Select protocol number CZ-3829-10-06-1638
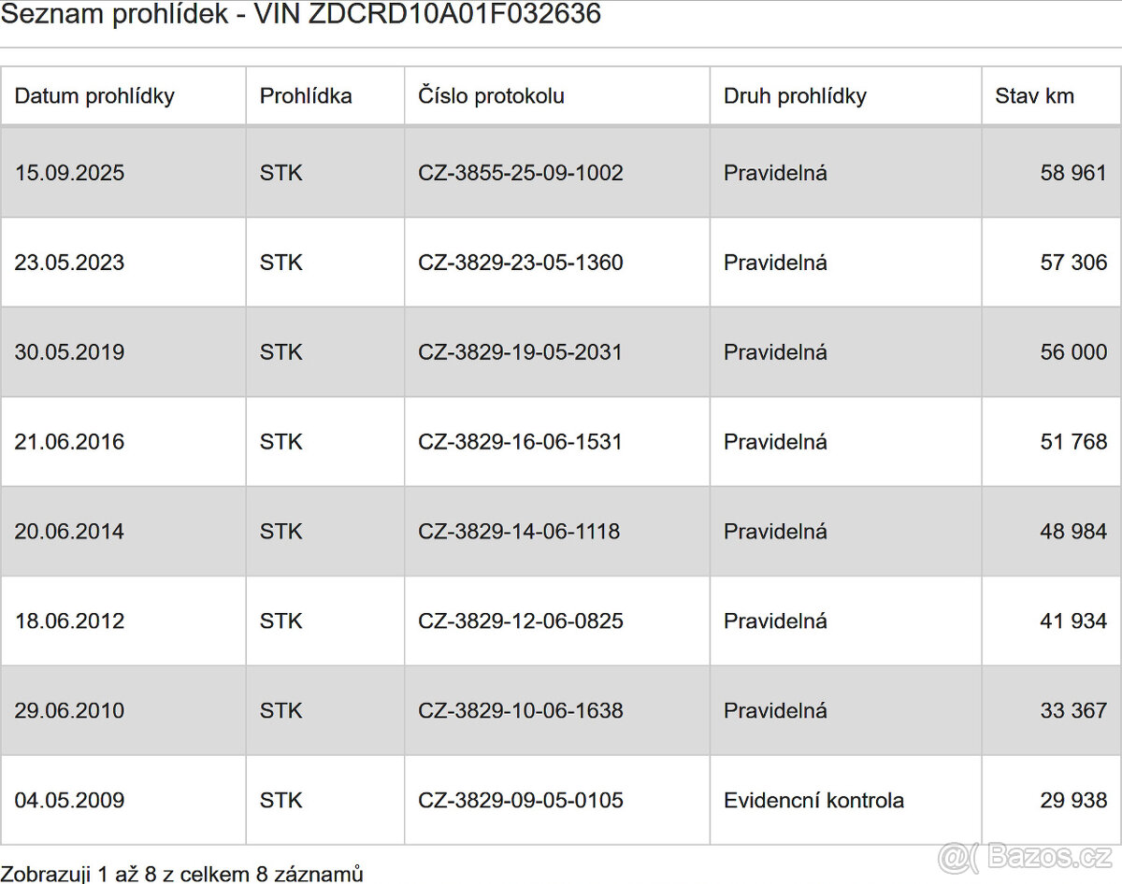1122x884 pixels. tap(520, 711)
